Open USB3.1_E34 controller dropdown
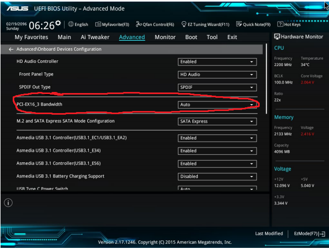This screenshot has height=250, width=329. pyautogui.click(x=217, y=151)
